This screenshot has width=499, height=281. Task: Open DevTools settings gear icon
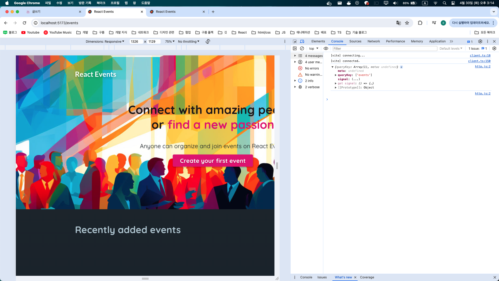pos(480,41)
